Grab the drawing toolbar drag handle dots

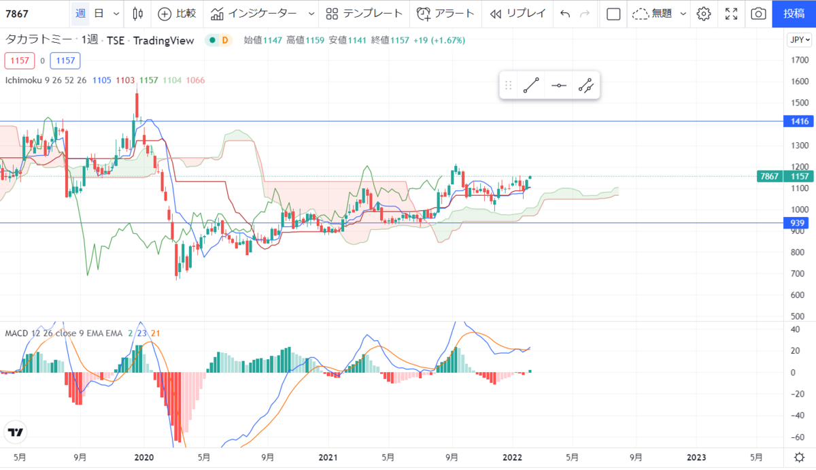pyautogui.click(x=508, y=86)
